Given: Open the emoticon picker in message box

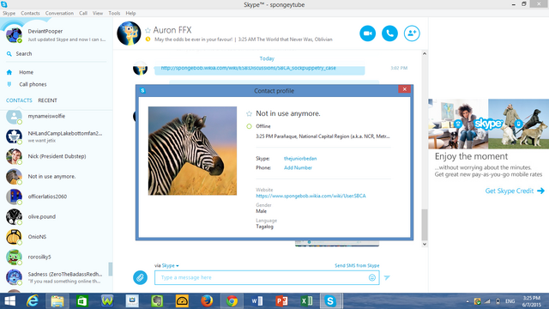Looking at the screenshot, I should click(371, 277).
